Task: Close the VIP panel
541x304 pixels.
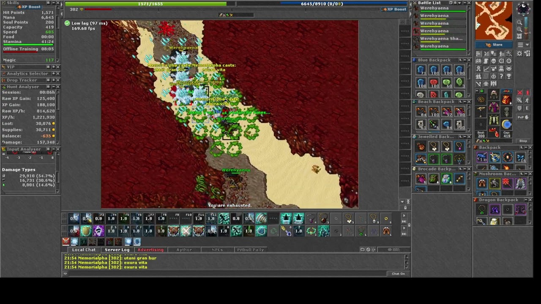Action: (58, 67)
